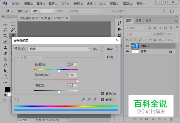
Task: Toggle lock transparent pixels
Action: point(135,40)
